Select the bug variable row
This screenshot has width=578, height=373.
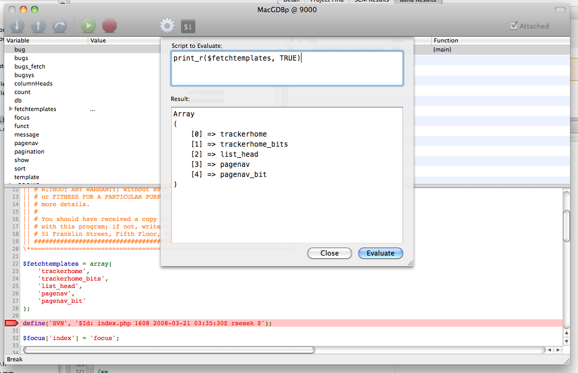point(82,49)
